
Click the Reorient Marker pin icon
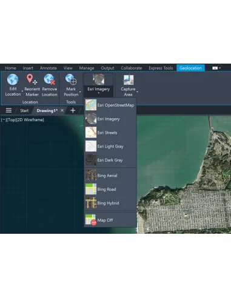(32, 79)
